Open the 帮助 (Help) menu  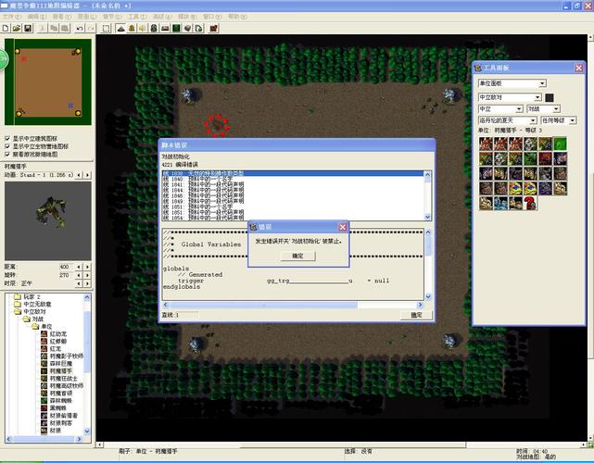point(237,17)
